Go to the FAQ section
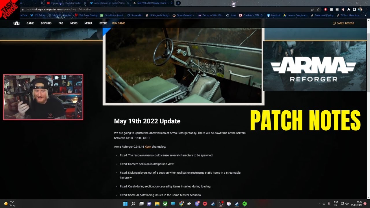Viewport: 370px width, 208px height. [x=61, y=23]
